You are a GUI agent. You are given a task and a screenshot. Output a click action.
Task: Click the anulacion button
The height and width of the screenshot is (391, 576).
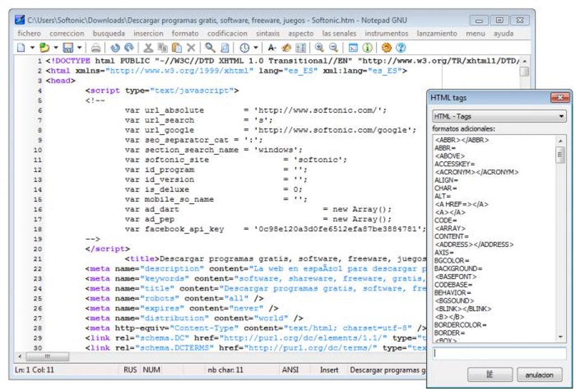(539, 375)
